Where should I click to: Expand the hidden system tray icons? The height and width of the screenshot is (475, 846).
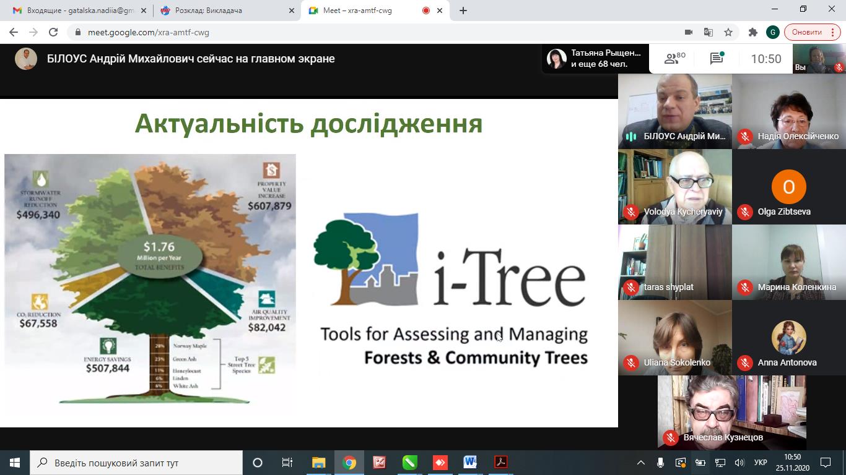642,463
